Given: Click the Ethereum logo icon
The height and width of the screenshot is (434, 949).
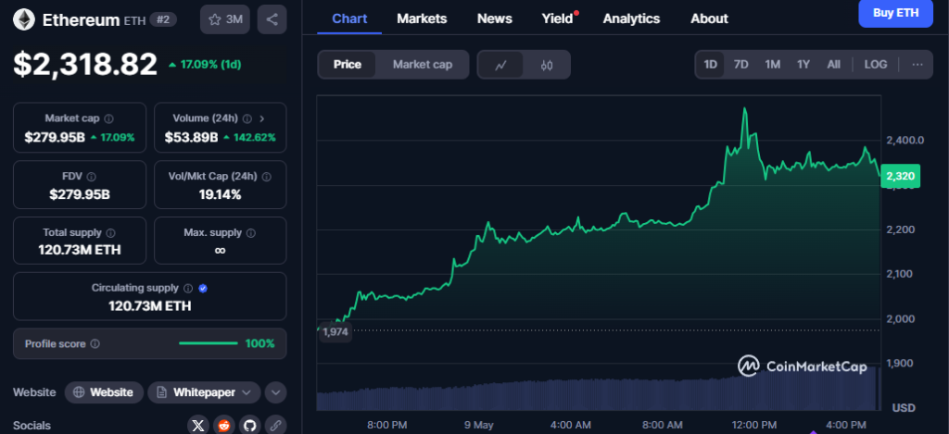Looking at the screenshot, I should (x=24, y=19).
